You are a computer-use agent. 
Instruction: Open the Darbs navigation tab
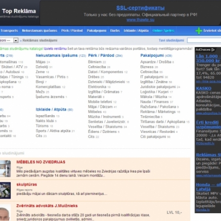tap(115, 31)
